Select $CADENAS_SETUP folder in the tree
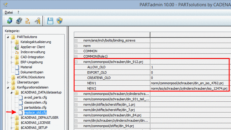The image size is (231, 130). (x=34, y=128)
